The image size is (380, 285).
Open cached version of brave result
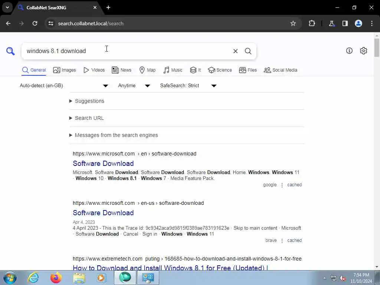coord(294,240)
